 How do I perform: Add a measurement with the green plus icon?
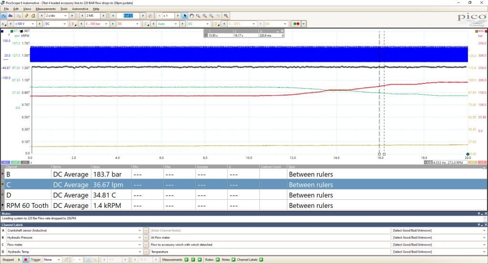pos(186,260)
